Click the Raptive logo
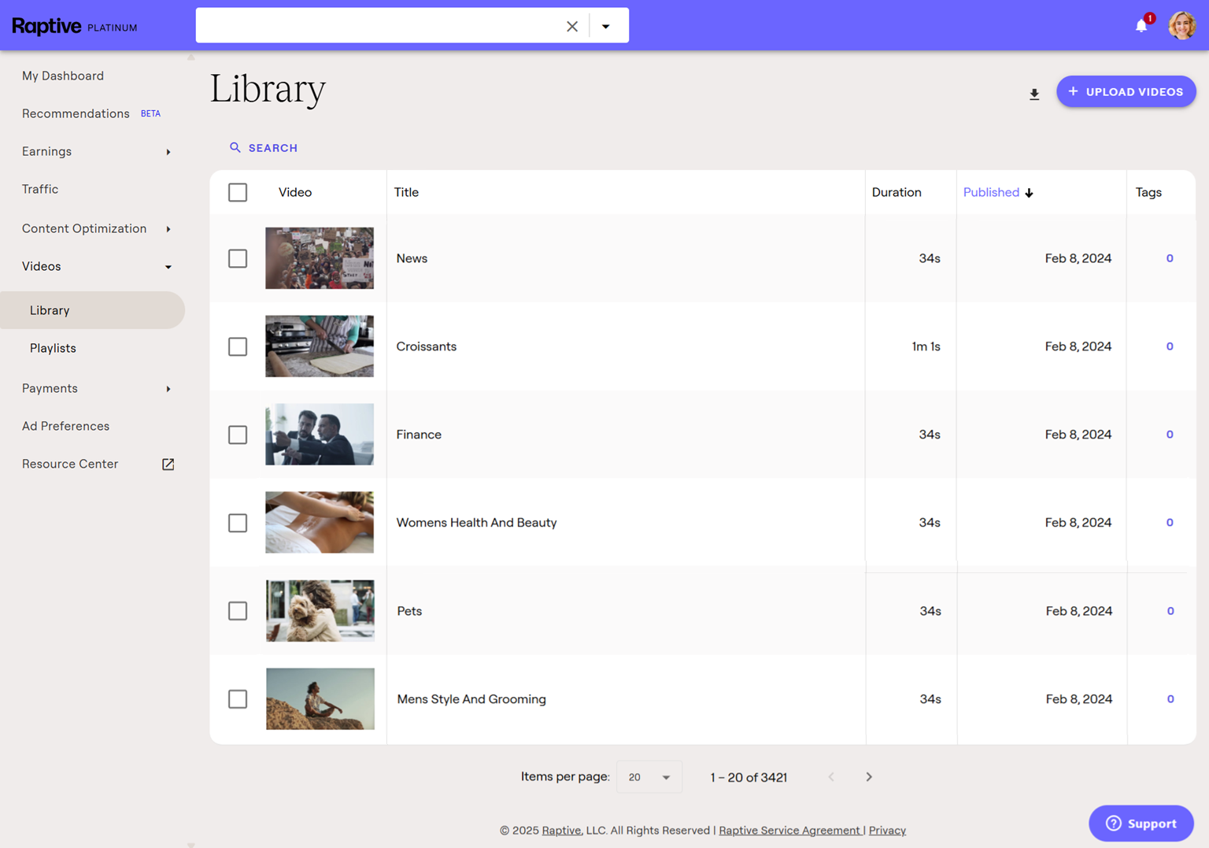Screen dimensions: 1209x848 [47, 25]
